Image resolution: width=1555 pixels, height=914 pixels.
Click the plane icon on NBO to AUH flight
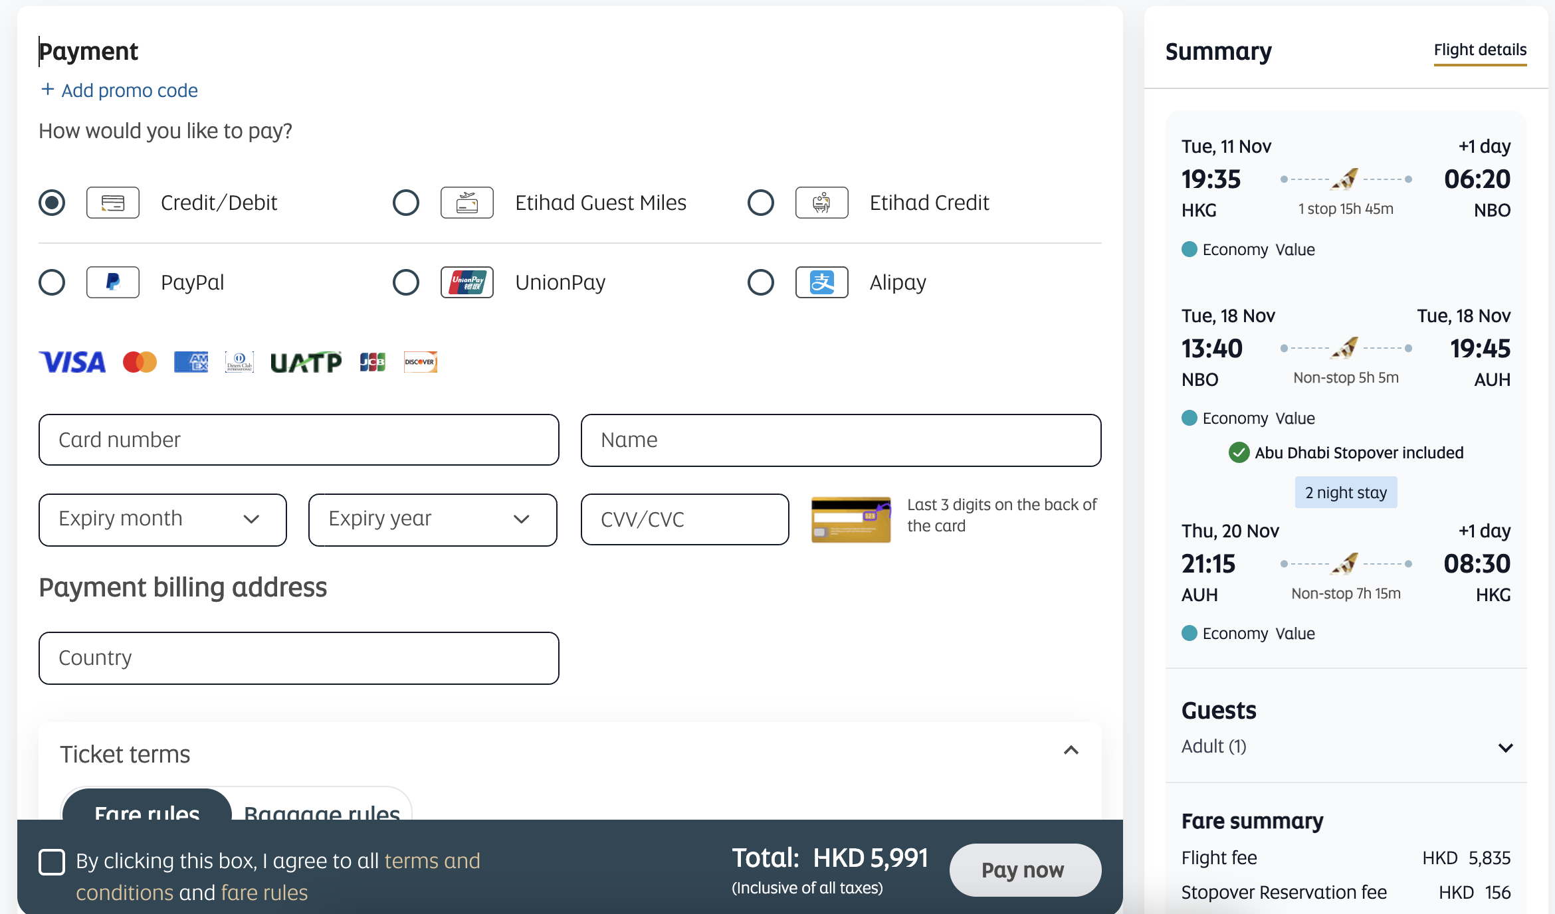click(x=1345, y=347)
